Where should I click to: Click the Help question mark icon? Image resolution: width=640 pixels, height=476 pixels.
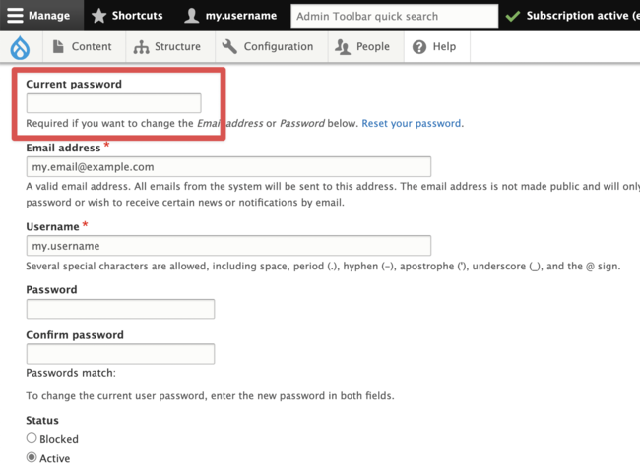tap(419, 47)
